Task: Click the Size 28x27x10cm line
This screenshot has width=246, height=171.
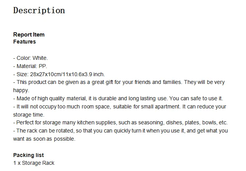Action: [x=59, y=74]
